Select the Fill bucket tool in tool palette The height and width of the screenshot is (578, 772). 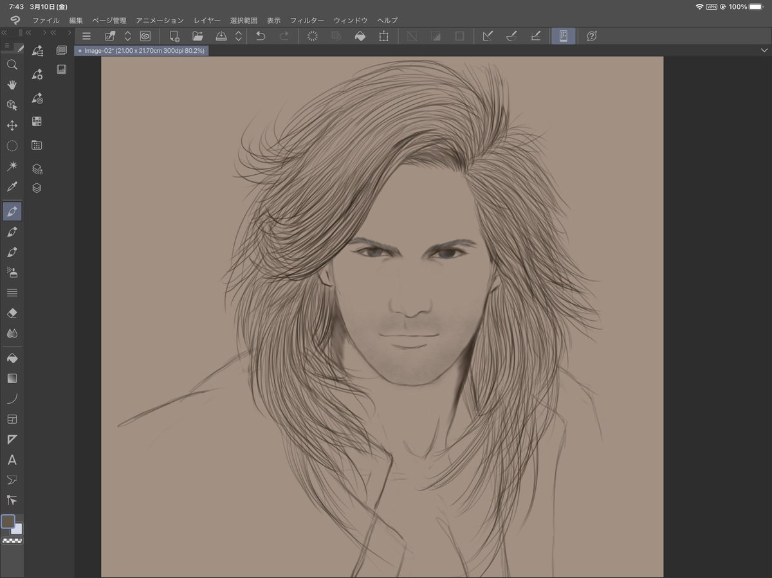pos(12,357)
